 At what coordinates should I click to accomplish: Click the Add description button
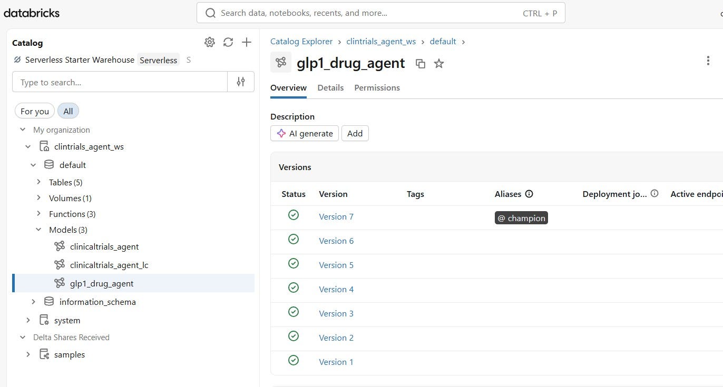click(x=355, y=133)
